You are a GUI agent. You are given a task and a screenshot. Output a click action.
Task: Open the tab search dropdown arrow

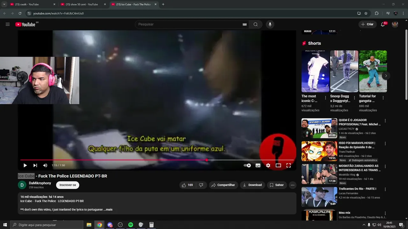pyautogui.click(x=4, y=4)
